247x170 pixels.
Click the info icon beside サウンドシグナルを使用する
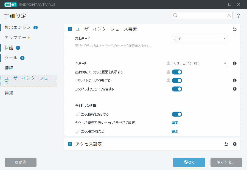234,80
